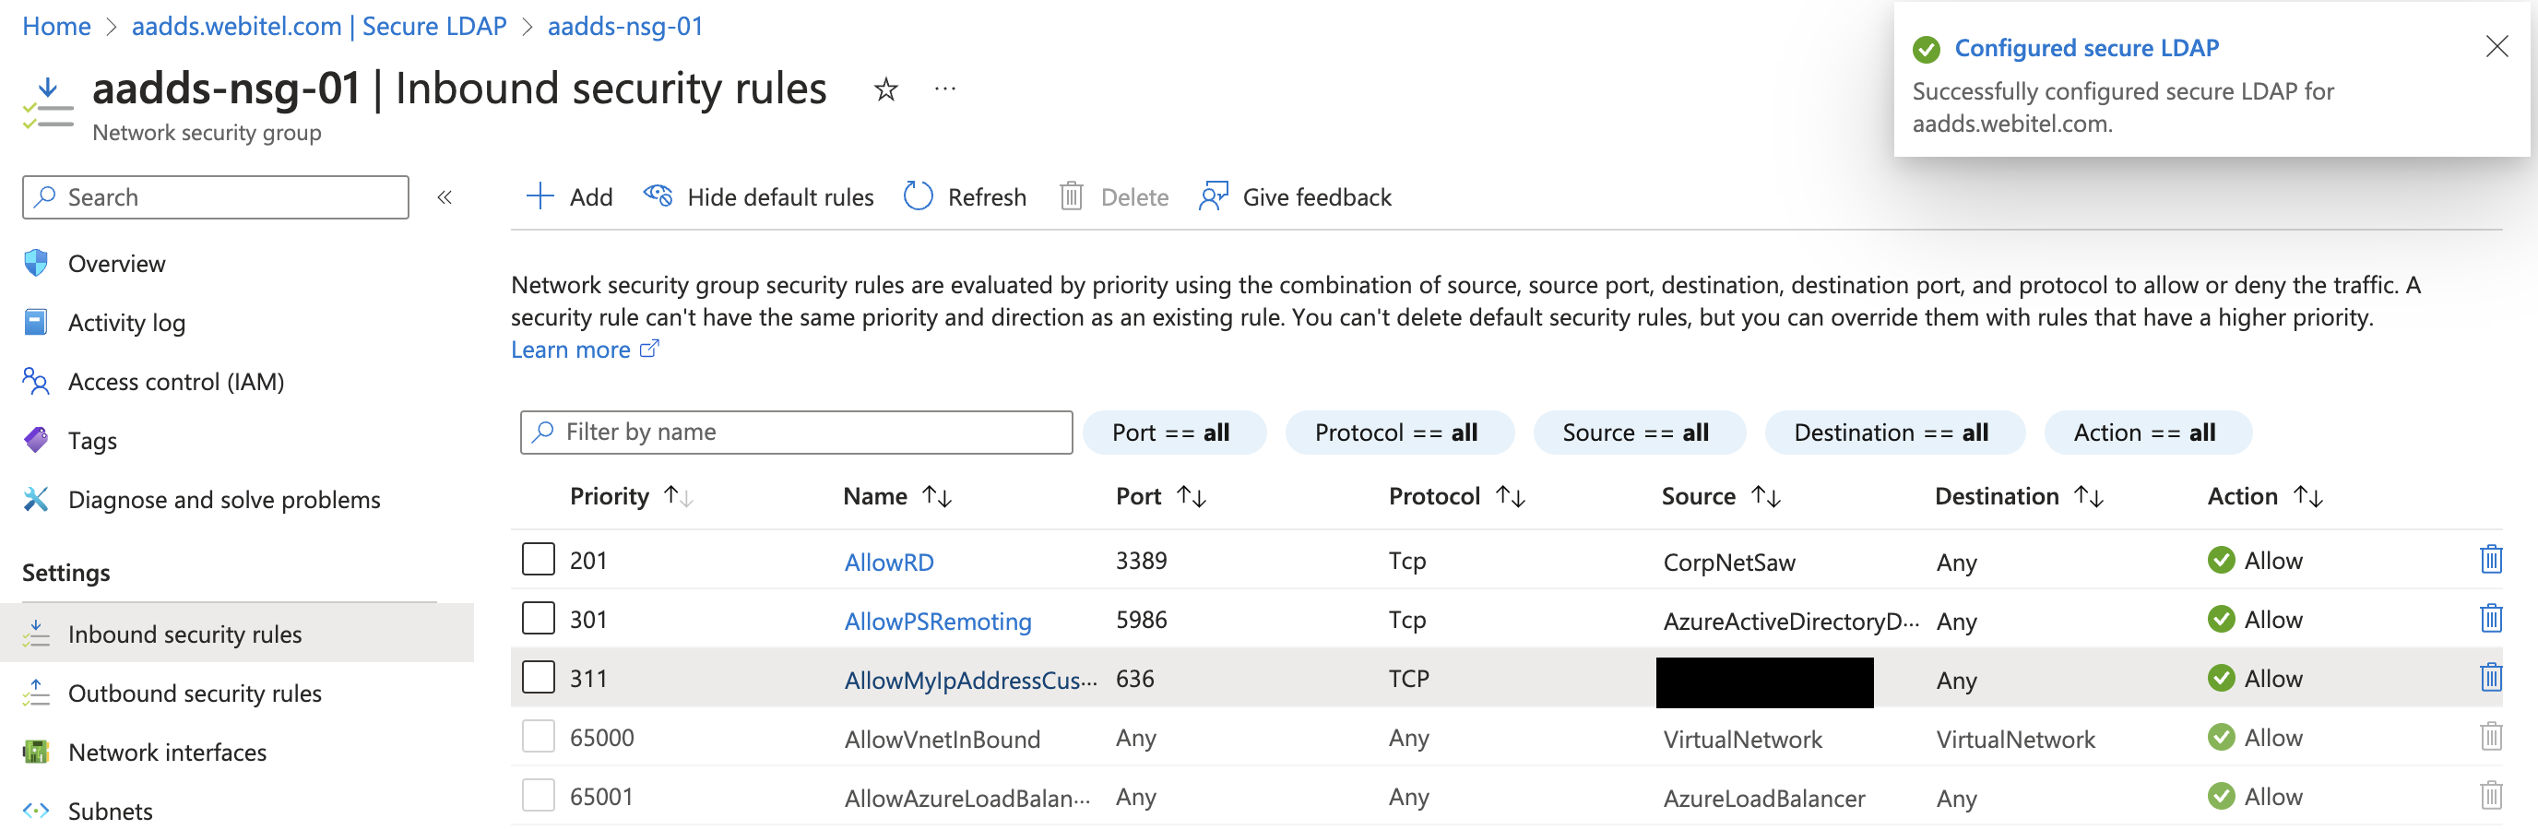This screenshot has height=830, width=2538.
Task: Check the box for rule 311
Action: (538, 677)
